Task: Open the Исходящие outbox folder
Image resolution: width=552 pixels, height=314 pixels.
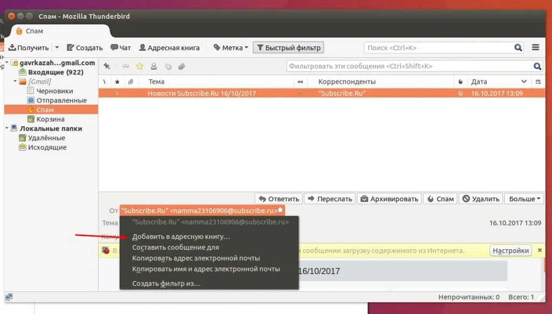Action: click(47, 147)
